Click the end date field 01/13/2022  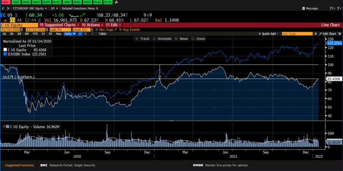tap(36, 30)
